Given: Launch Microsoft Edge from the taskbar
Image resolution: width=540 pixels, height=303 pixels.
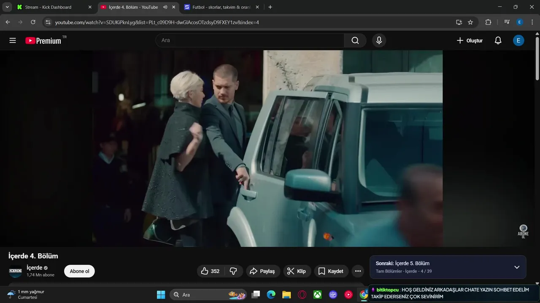Looking at the screenshot, I should click(x=271, y=295).
